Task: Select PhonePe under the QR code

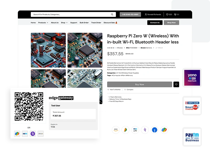Action: (x=33, y=134)
